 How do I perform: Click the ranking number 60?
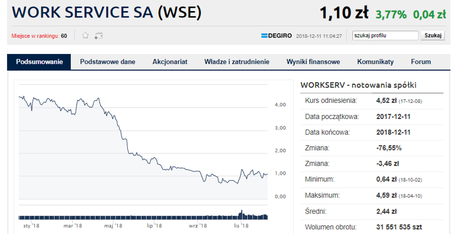click(64, 36)
